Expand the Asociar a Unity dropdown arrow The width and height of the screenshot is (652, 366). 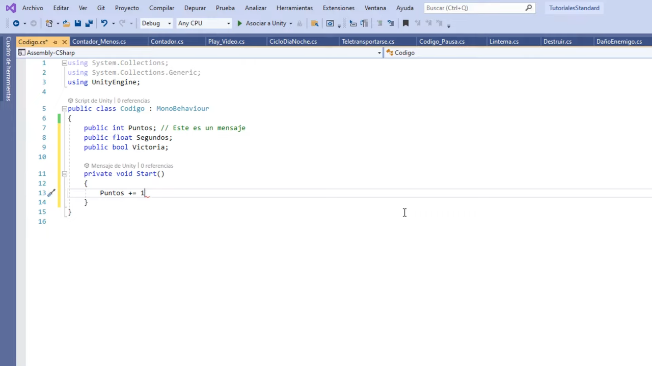[x=291, y=23]
